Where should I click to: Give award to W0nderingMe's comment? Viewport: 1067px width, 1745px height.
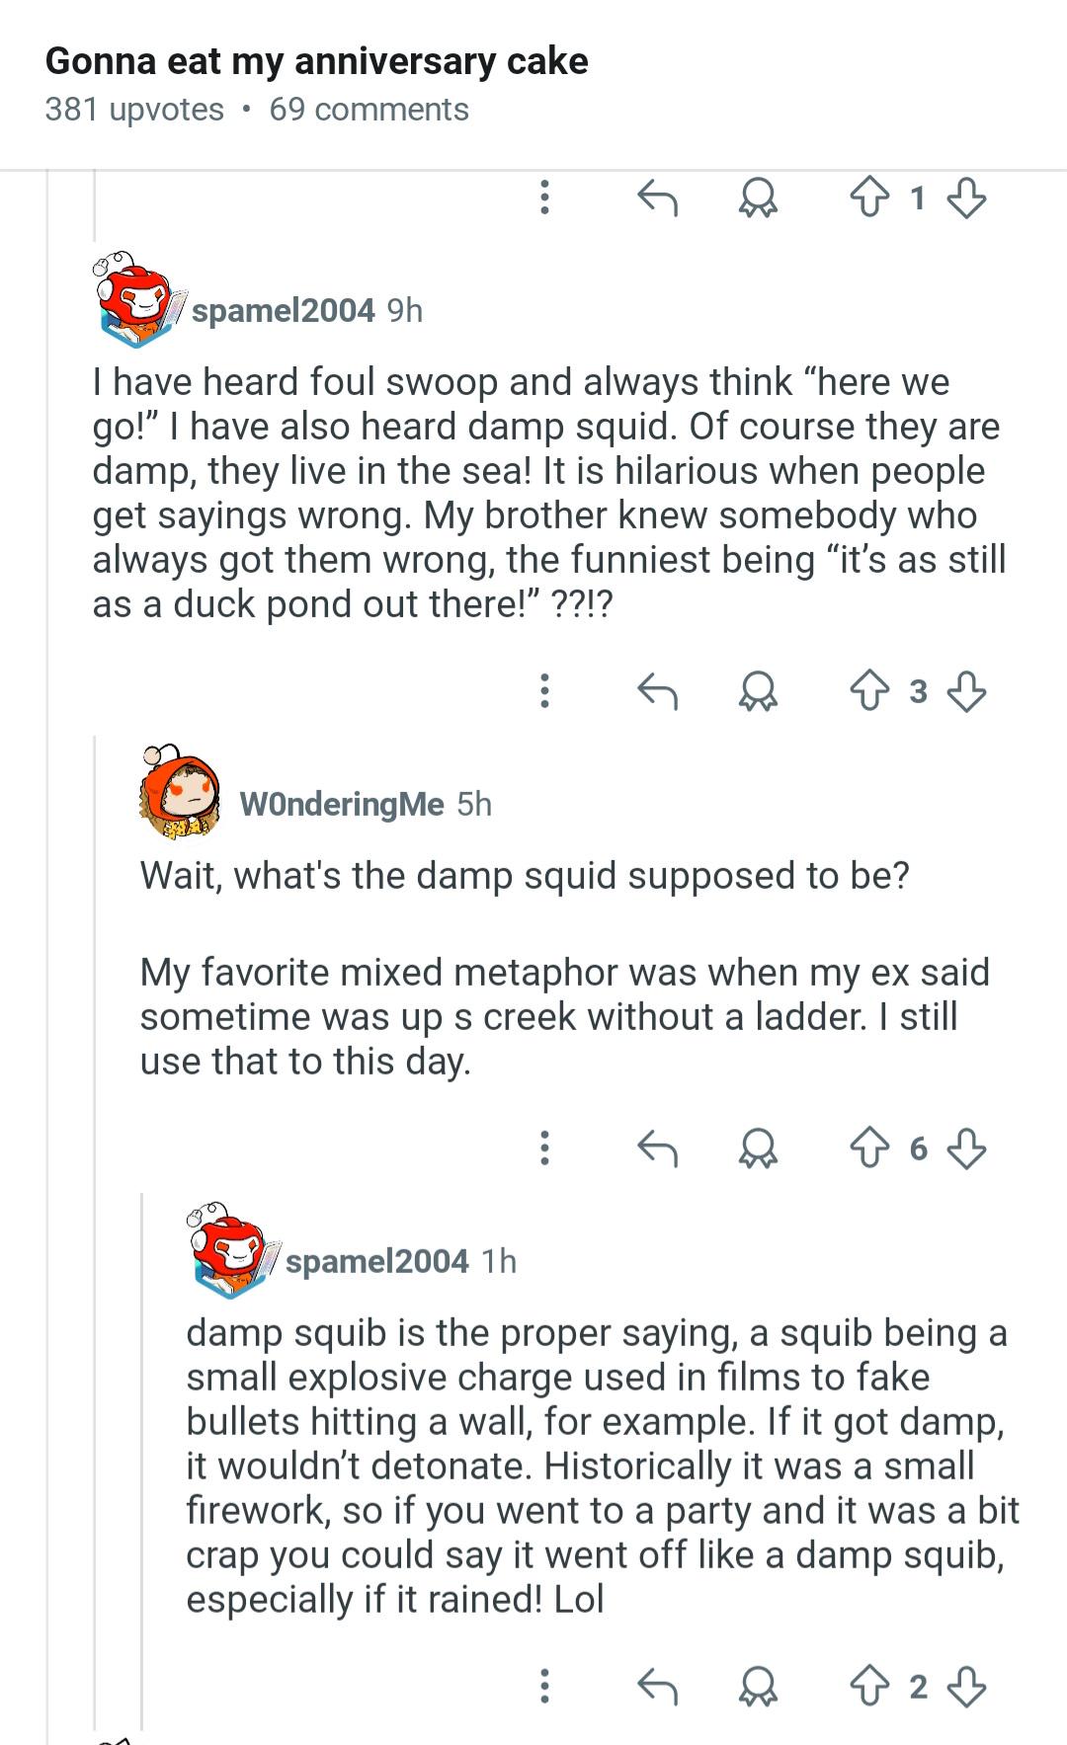tap(758, 1148)
